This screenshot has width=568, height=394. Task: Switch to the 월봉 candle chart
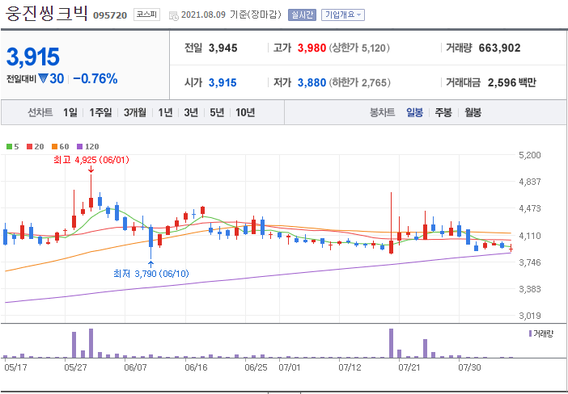click(473, 112)
